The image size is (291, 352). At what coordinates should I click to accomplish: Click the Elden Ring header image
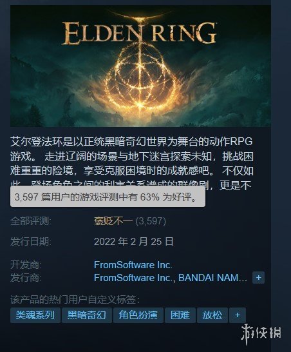click(x=140, y=66)
